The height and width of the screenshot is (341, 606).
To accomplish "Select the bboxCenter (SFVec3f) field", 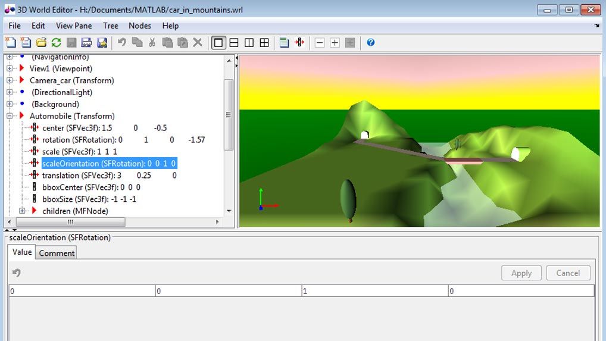I will 91,187.
